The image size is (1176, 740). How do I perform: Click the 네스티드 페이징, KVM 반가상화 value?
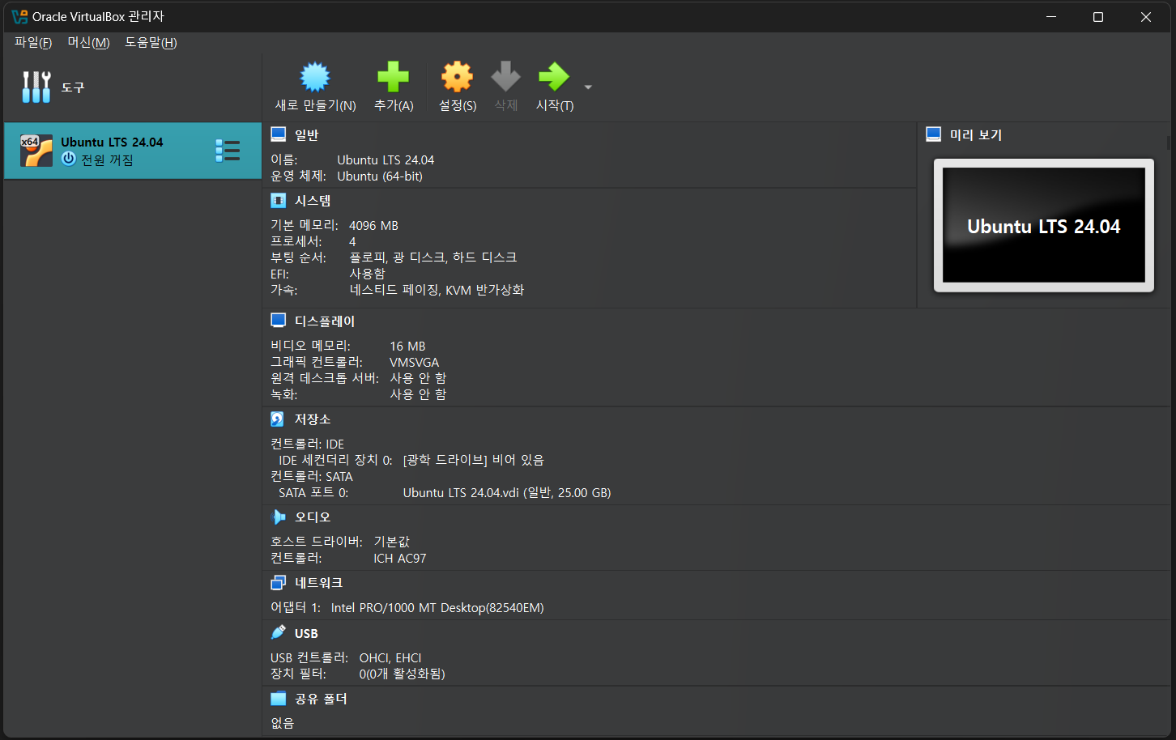pyautogui.click(x=437, y=290)
